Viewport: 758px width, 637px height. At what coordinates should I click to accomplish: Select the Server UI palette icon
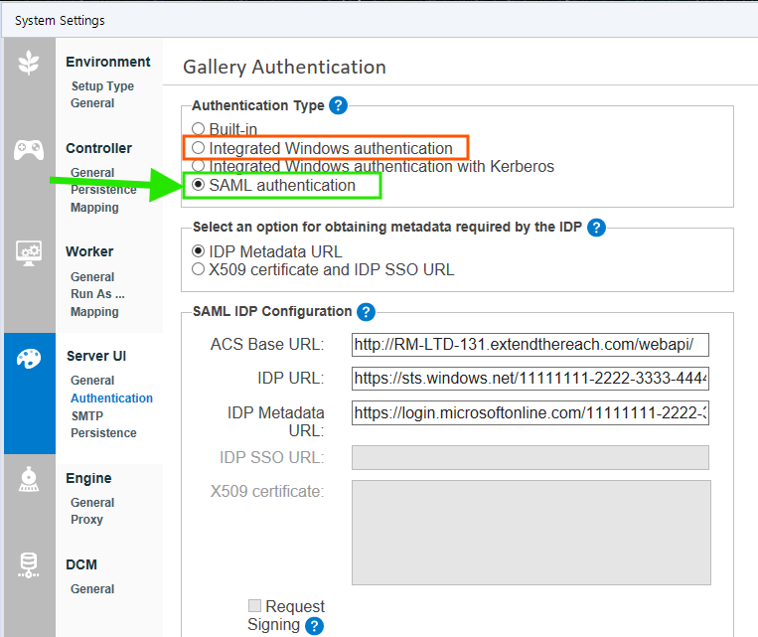point(29,359)
